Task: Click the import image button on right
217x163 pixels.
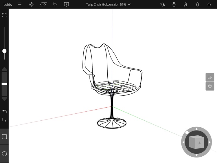Action: (x=210, y=77)
